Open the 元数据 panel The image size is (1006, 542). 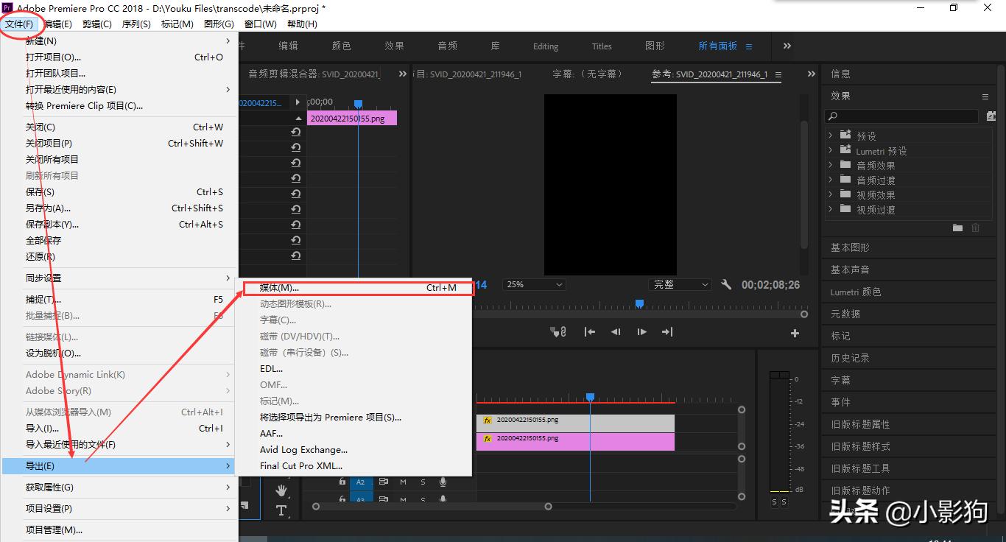(x=845, y=314)
